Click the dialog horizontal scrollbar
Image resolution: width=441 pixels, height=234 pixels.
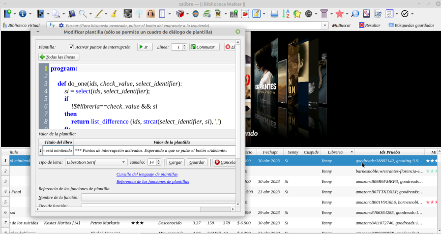[136, 209]
